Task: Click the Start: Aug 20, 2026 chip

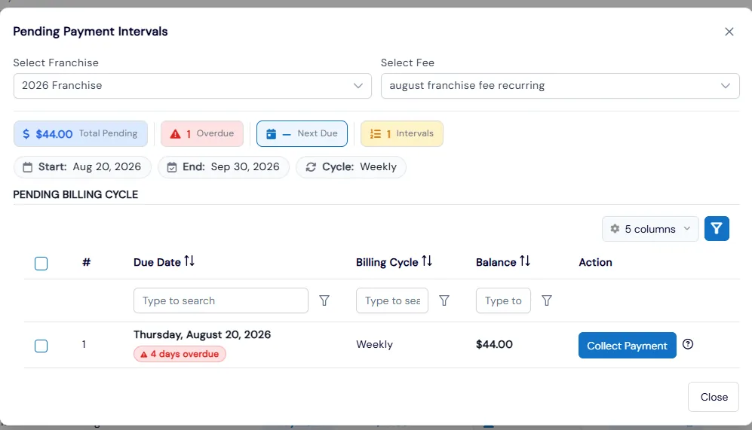Action: pos(82,167)
